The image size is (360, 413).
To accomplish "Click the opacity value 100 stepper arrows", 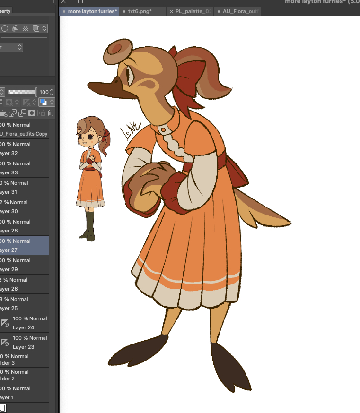I will click(x=52, y=92).
